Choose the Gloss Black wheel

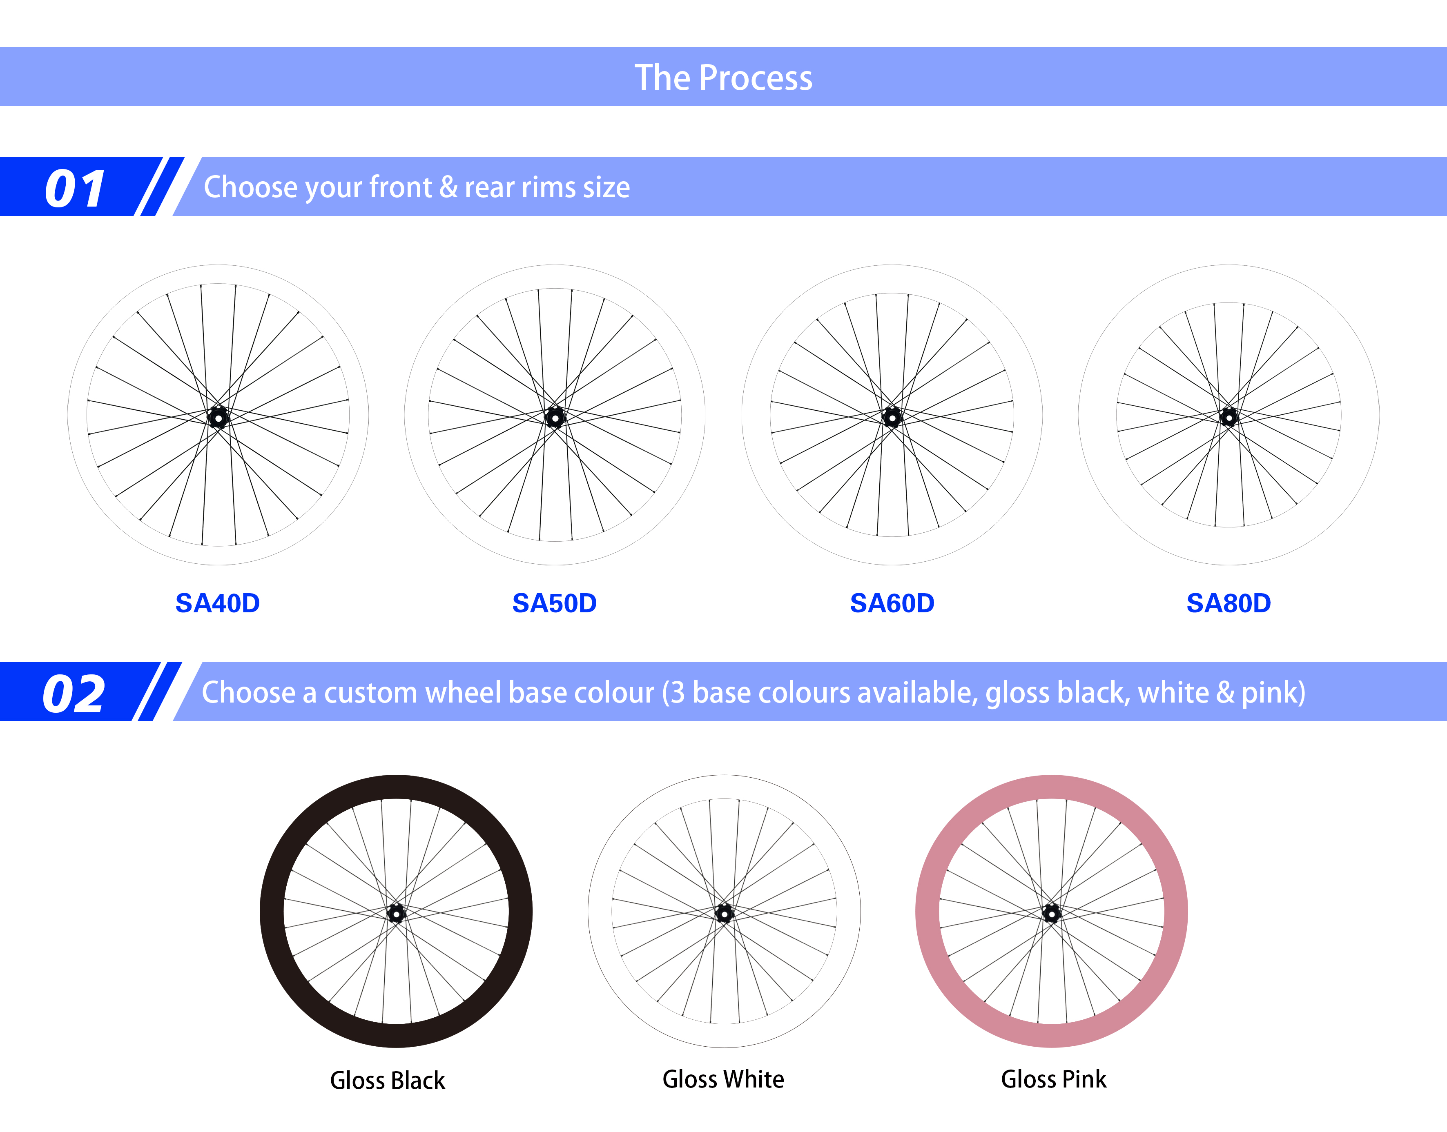396,911
